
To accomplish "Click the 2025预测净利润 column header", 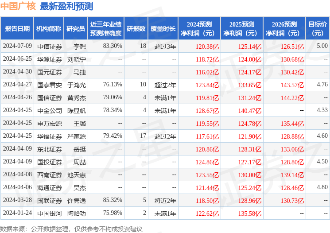I will pyautogui.click(x=241, y=29).
